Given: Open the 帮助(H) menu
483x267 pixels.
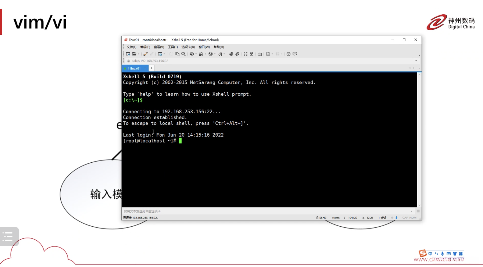Looking at the screenshot, I should point(219,47).
